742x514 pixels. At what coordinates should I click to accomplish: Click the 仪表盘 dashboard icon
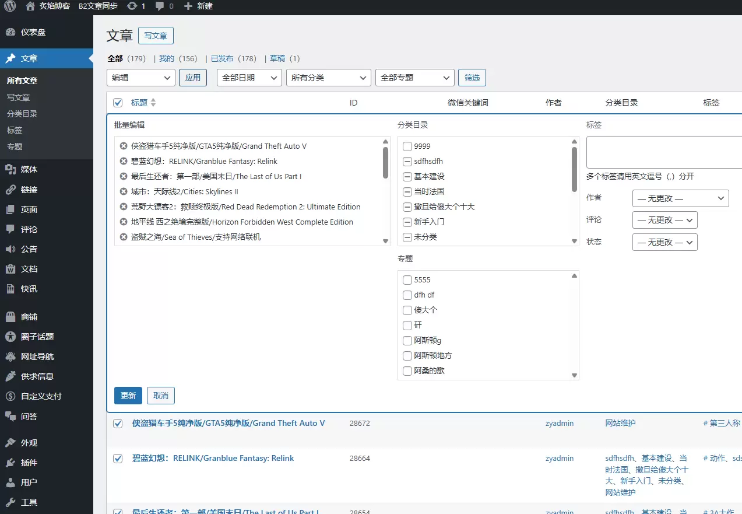(10, 32)
